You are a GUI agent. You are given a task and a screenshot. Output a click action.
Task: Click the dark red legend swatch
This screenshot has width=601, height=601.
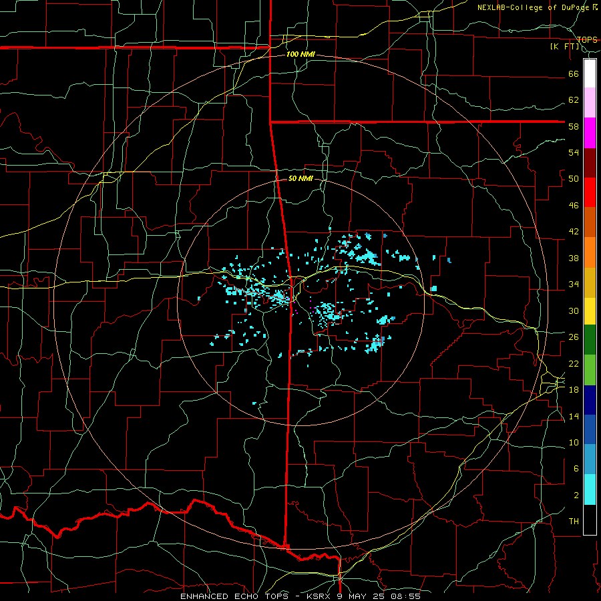pos(590,163)
